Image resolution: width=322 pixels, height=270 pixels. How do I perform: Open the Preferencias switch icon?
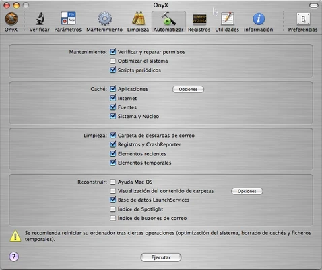pyautogui.click(x=303, y=19)
